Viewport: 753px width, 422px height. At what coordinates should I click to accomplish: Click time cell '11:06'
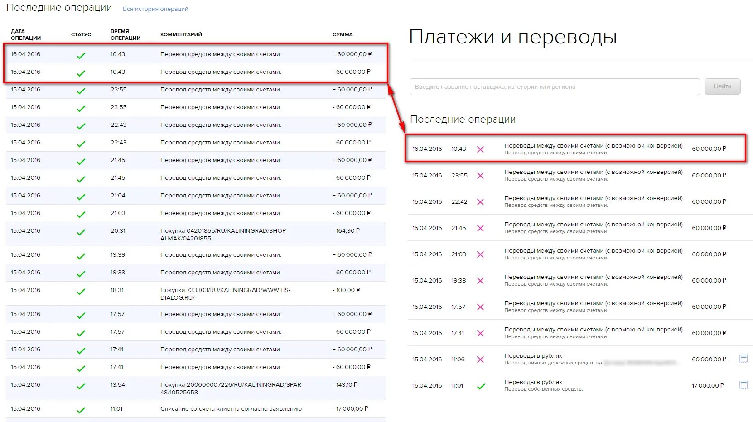(458, 359)
